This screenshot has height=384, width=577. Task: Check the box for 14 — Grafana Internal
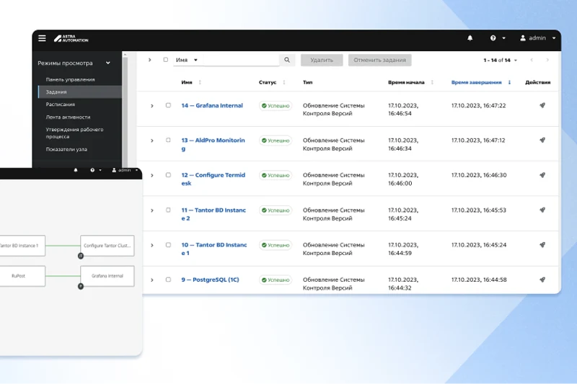(x=168, y=106)
